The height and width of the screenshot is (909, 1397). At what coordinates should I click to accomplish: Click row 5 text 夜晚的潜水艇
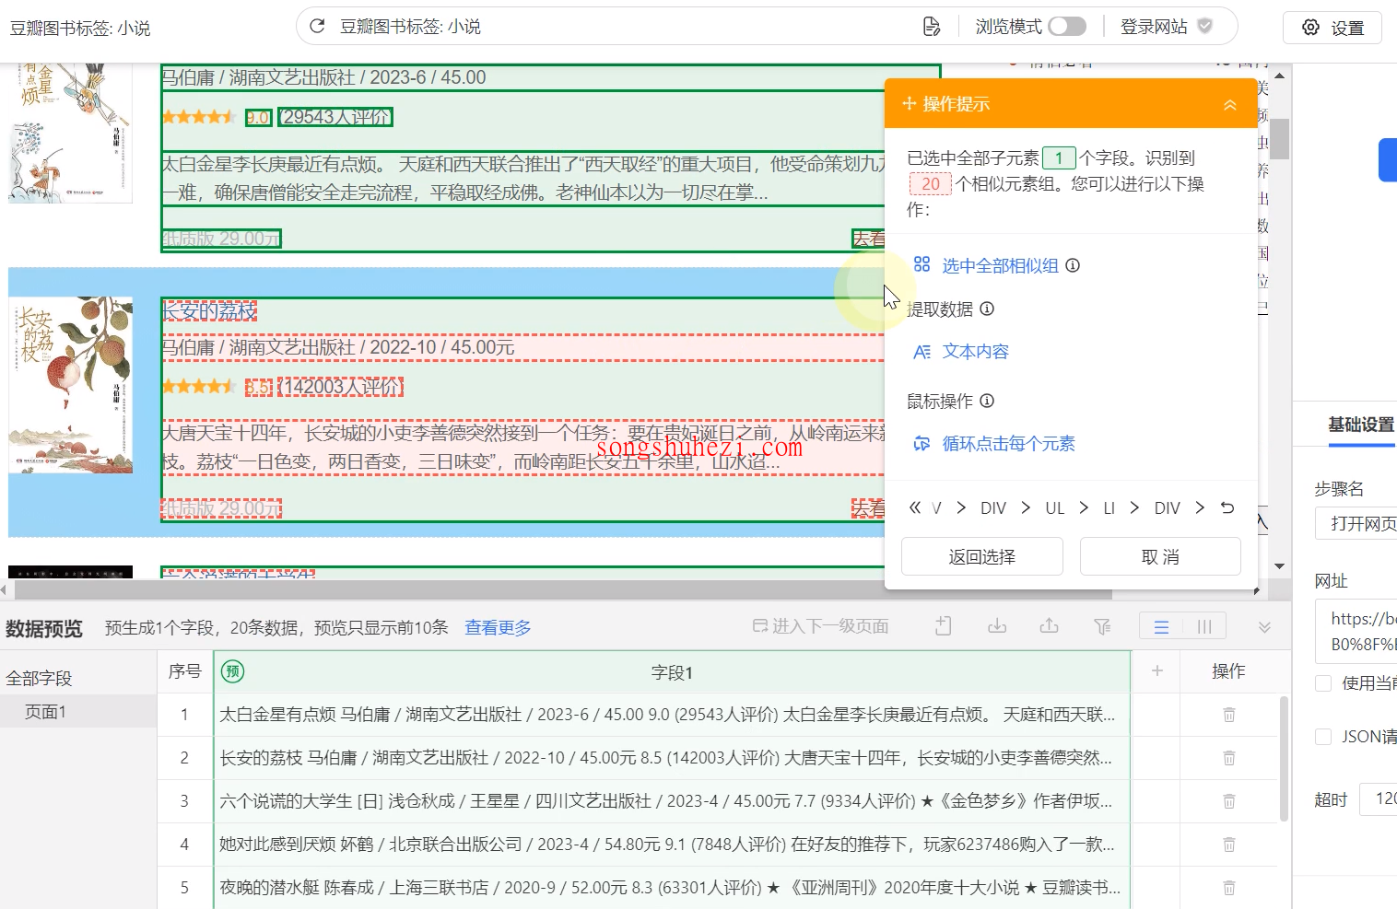click(269, 888)
